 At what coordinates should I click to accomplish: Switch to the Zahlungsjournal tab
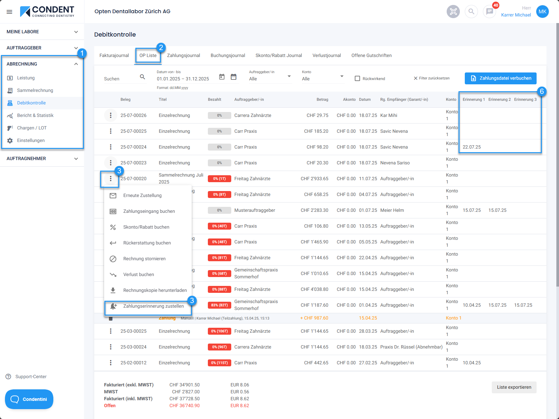click(x=183, y=55)
